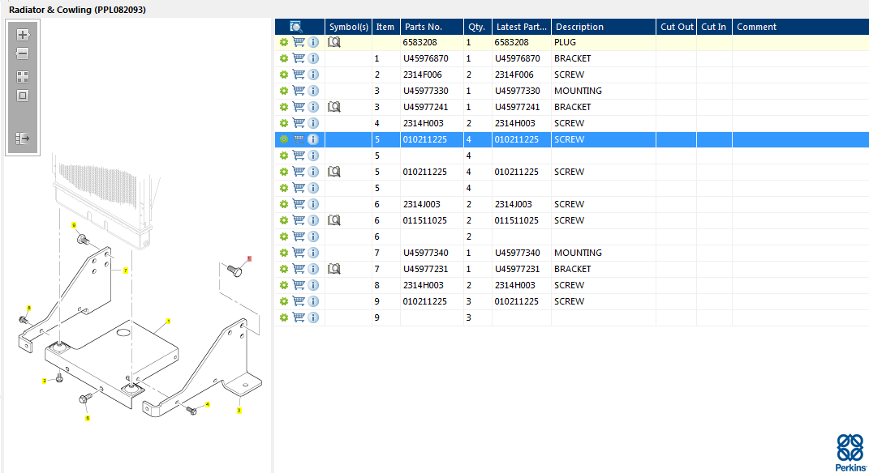This screenshot has width=869, height=473.
Task: Click callout 4 beside bracket screw
Action: [207, 404]
